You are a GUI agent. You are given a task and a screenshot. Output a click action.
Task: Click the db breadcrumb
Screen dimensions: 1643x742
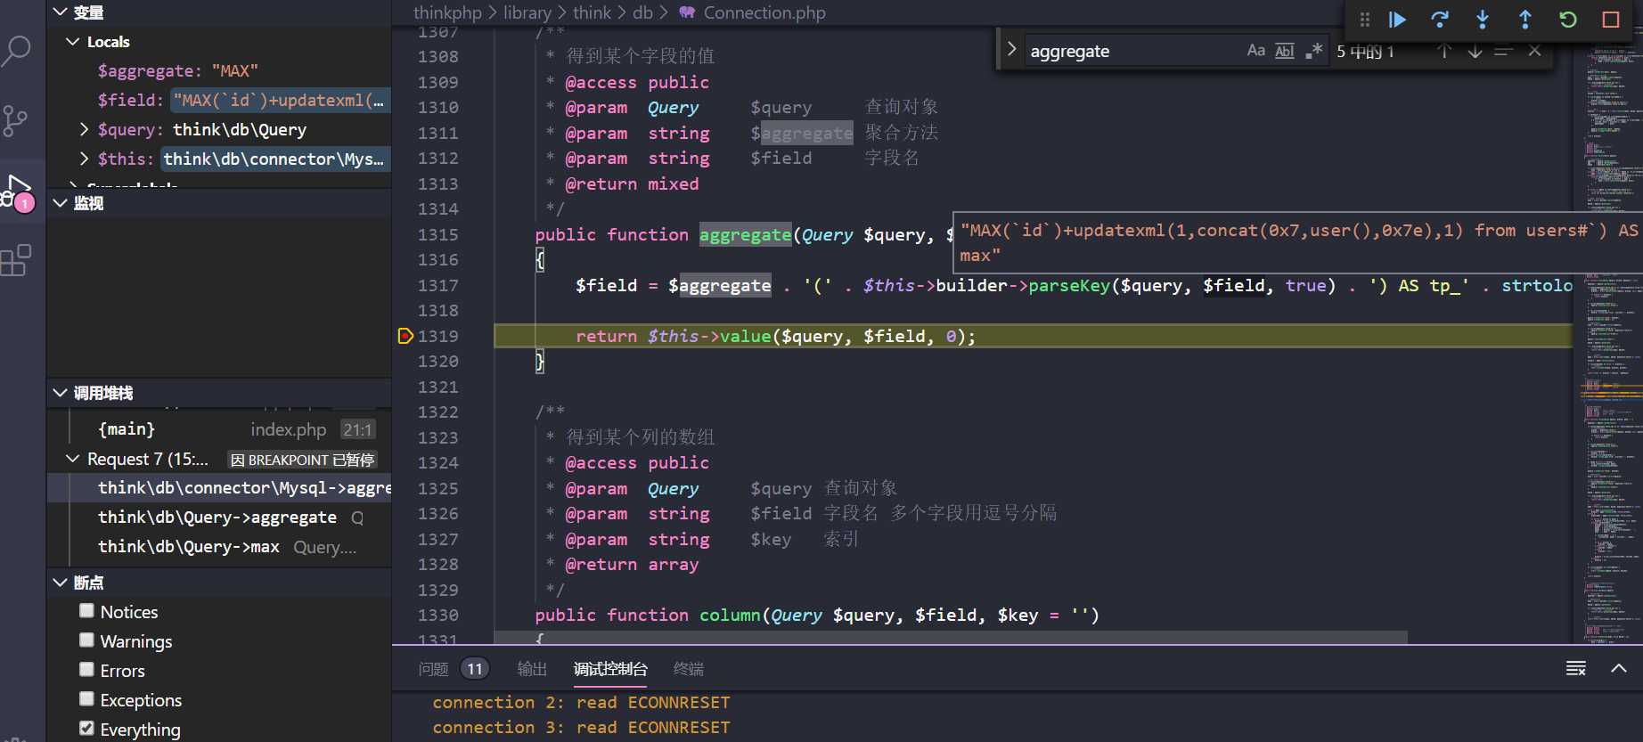click(642, 12)
